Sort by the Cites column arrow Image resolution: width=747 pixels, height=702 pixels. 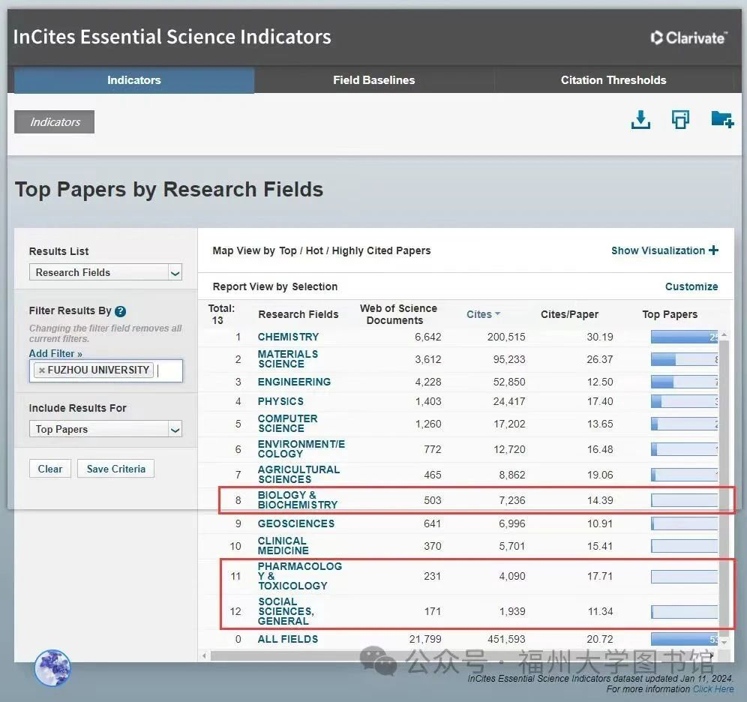click(497, 315)
